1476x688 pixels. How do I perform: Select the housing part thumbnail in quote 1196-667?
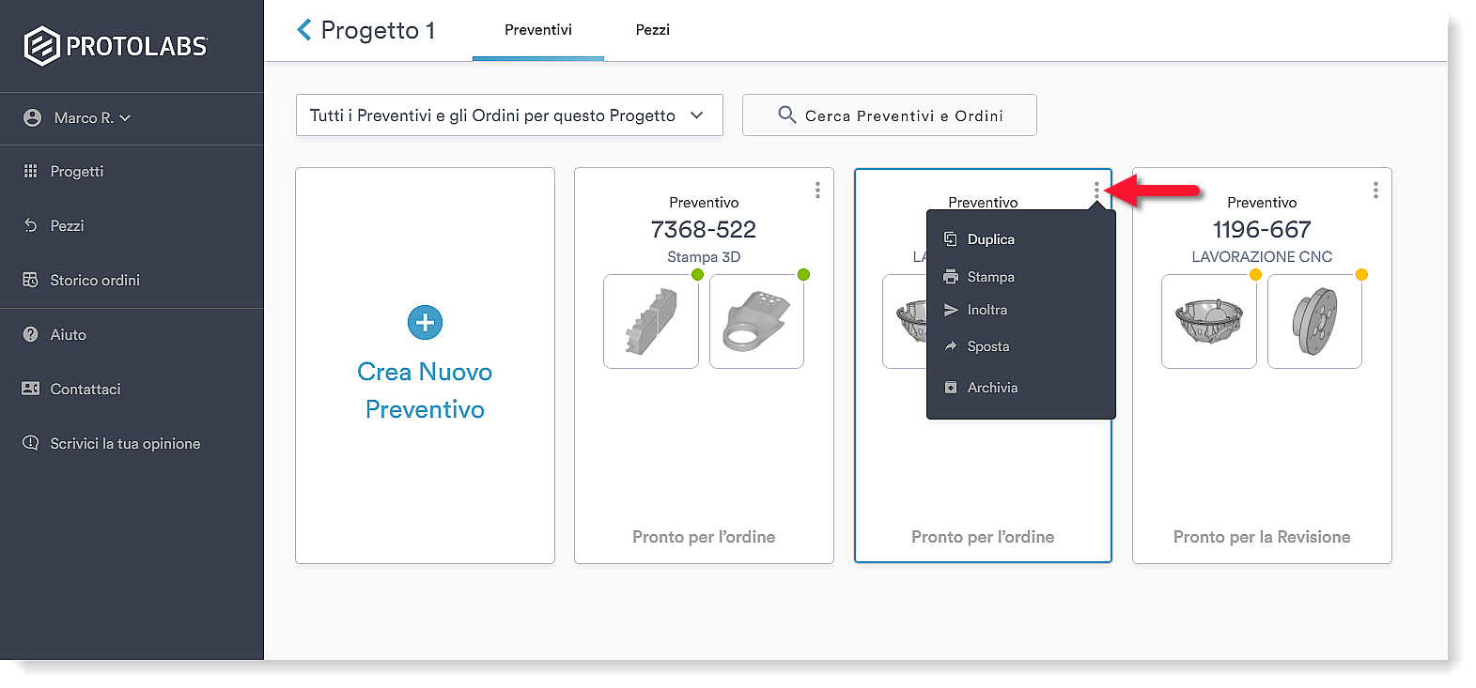pos(1209,321)
